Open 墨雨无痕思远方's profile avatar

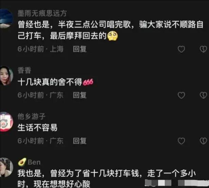pyautogui.click(x=6, y=18)
